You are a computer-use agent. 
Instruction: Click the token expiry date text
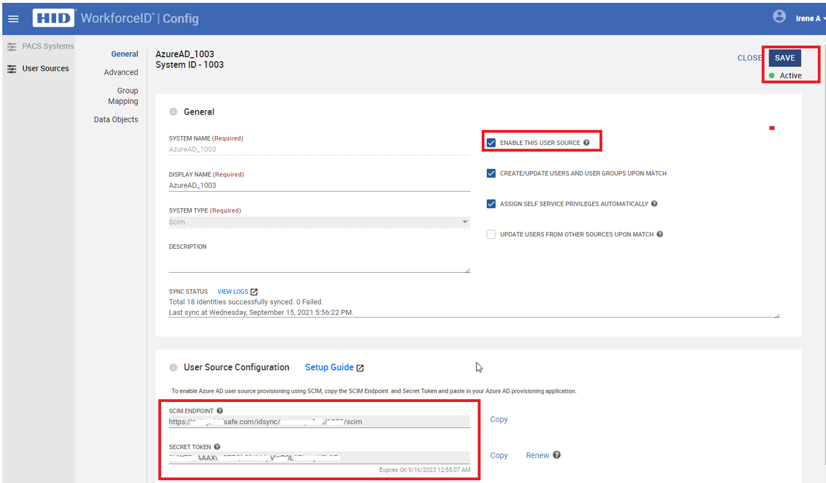point(424,470)
